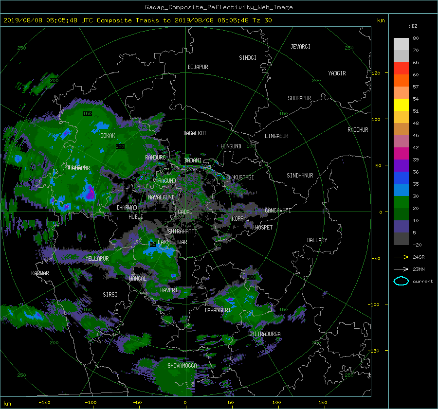Select the HANGAL city label
Viewport: 438px width, 409px height.
tap(138, 279)
